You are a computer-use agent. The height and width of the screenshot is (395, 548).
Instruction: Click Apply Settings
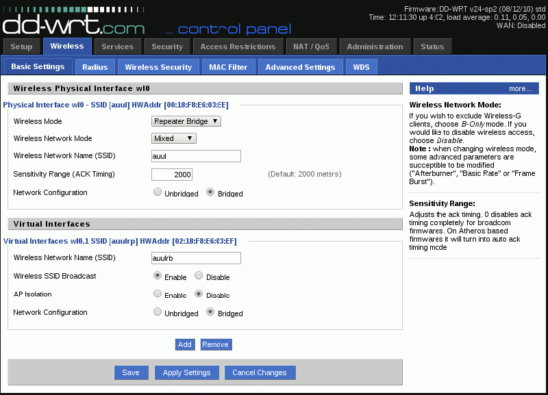[x=186, y=372]
